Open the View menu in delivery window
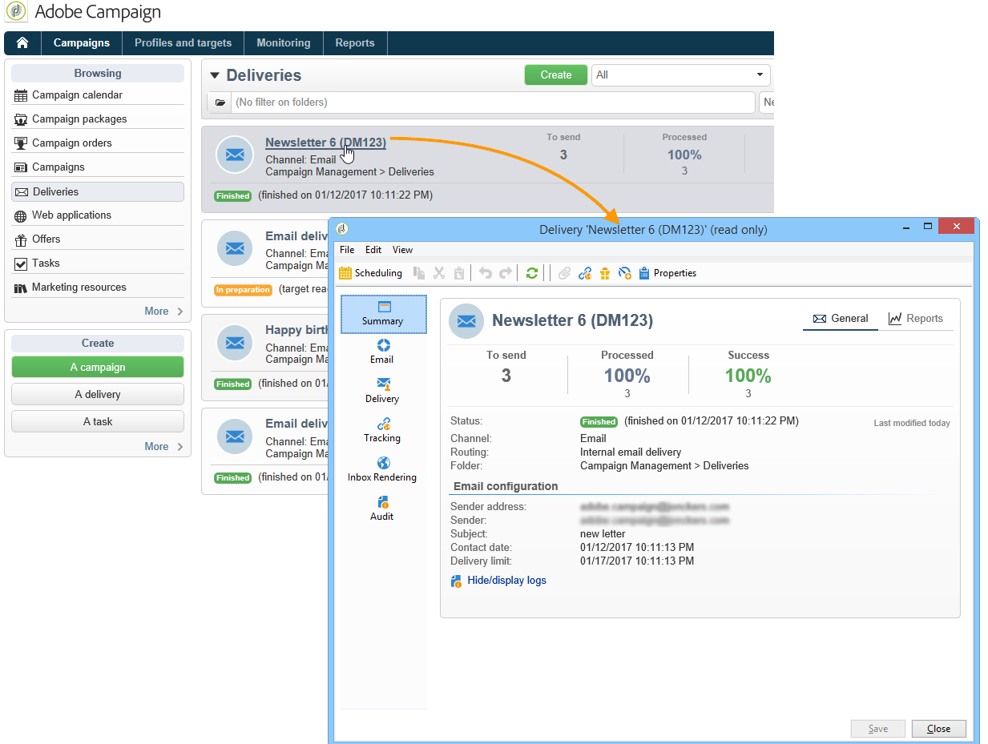Viewport: 988px width, 744px height. (402, 250)
